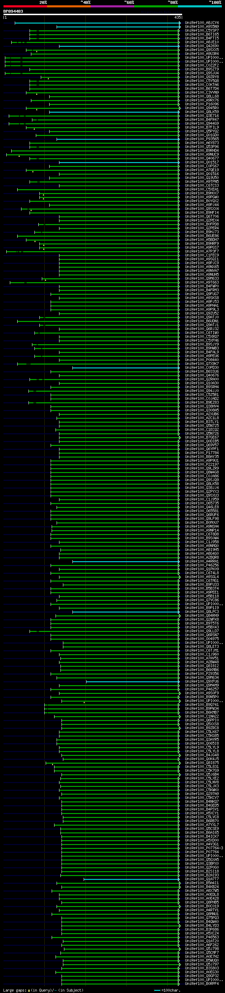The height and width of the screenshot is (993, 225).
Task: Select hit UniRef100_Q42690
Action: click(x=202, y=46)
